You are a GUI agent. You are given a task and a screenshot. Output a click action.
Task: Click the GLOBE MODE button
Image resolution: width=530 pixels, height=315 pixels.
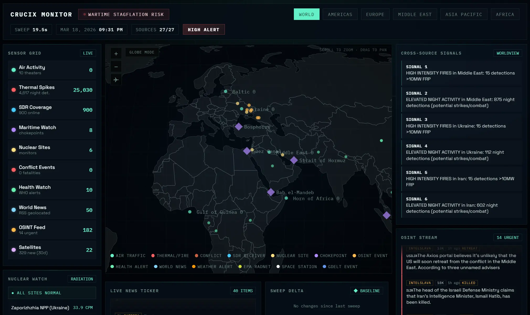pos(142,52)
